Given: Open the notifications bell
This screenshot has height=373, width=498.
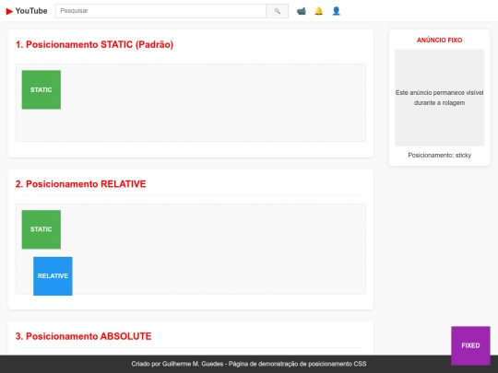Looking at the screenshot, I should pos(318,11).
